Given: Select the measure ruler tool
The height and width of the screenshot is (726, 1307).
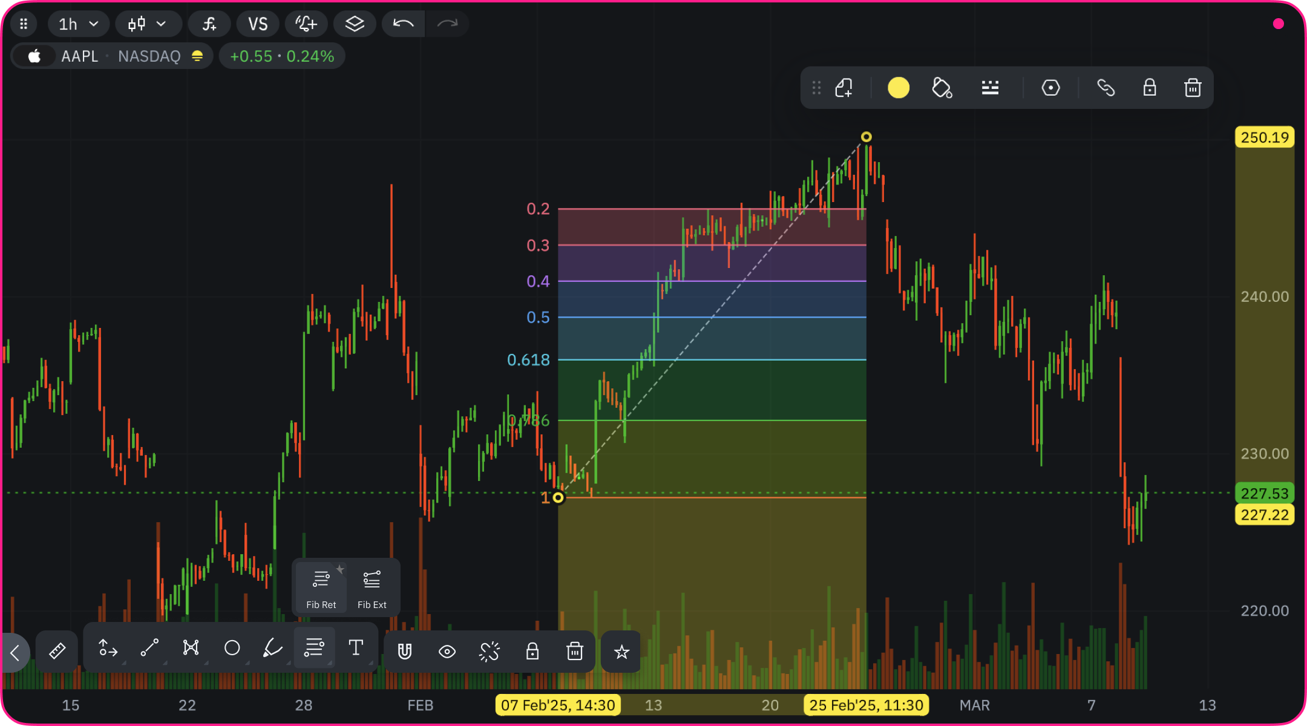Looking at the screenshot, I should [57, 652].
